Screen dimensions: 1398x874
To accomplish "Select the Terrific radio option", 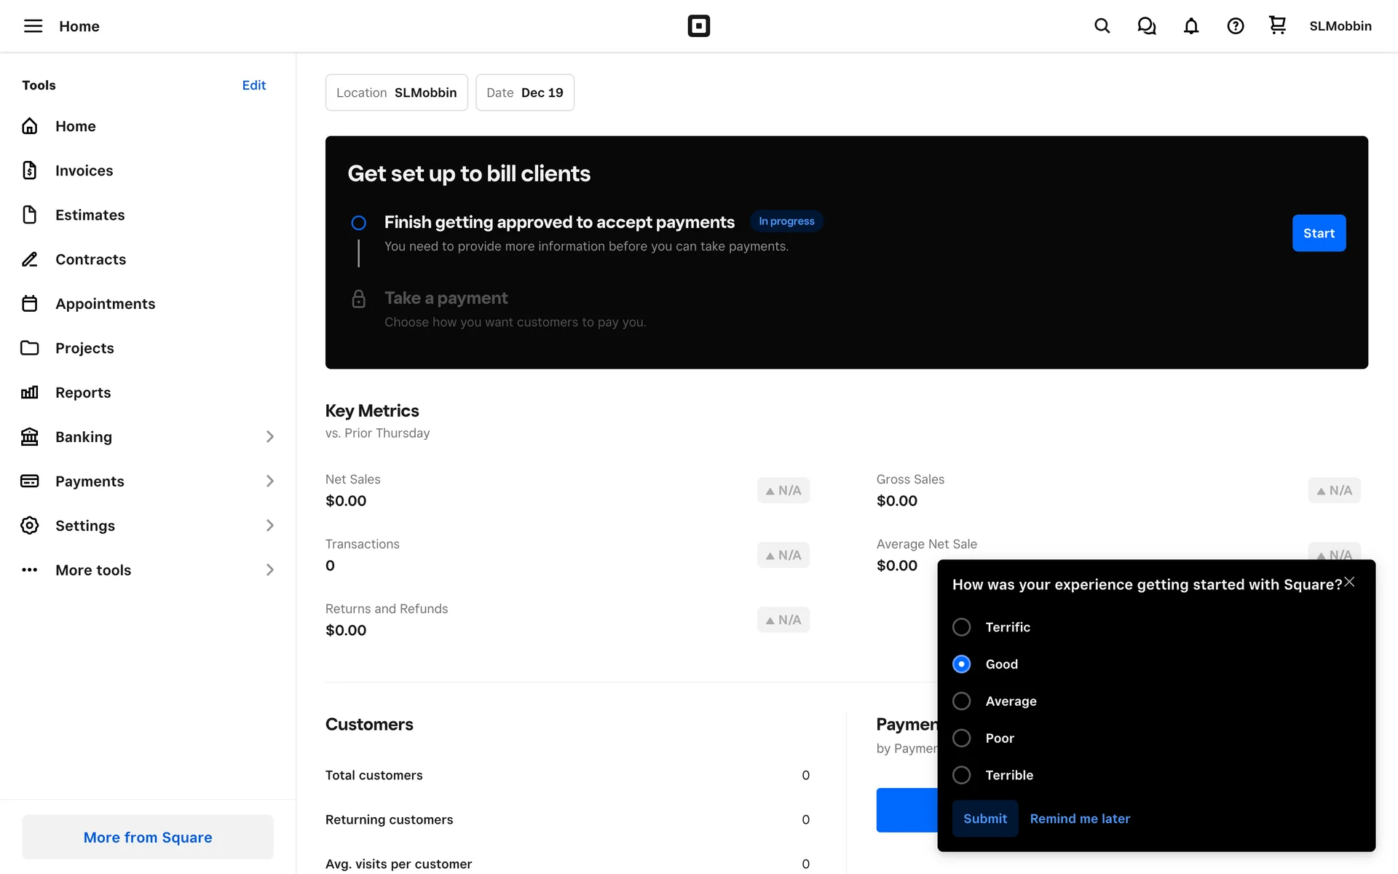I will pos(961,627).
